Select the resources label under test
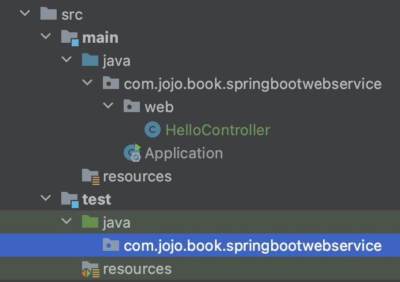Viewport: 400px width, 282px height. point(137,269)
